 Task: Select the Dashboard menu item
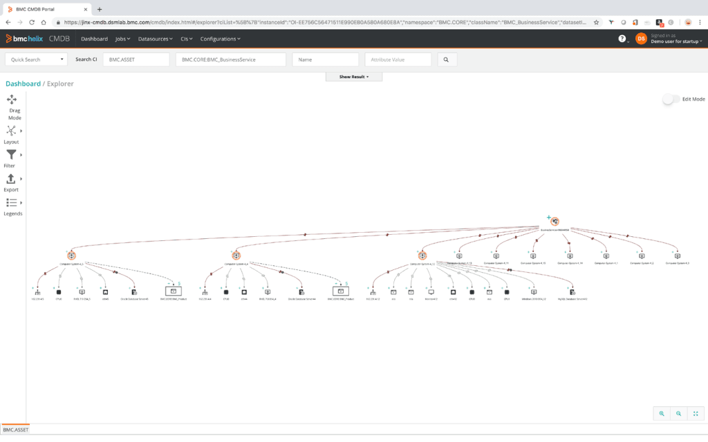click(x=94, y=39)
